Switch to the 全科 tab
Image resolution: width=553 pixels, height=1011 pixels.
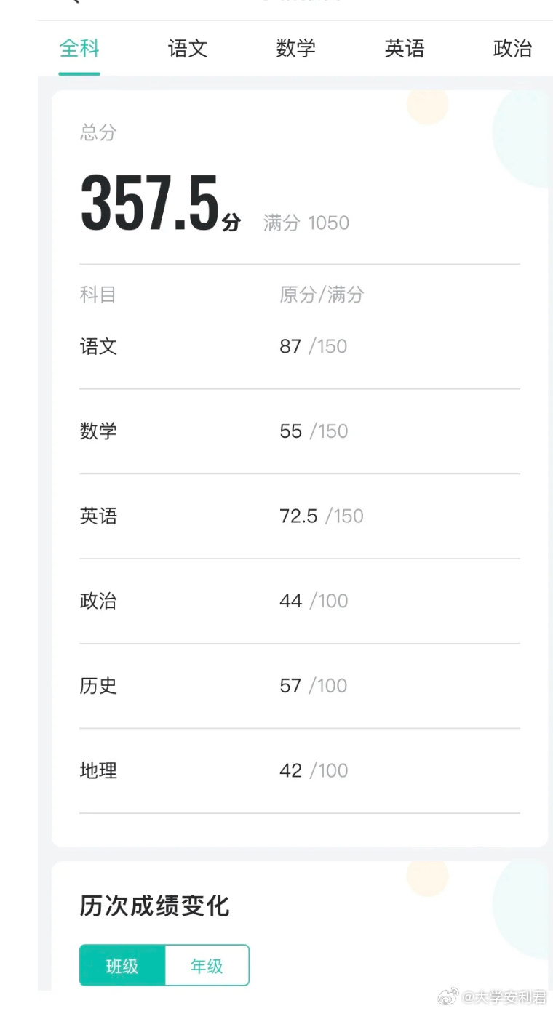(79, 49)
